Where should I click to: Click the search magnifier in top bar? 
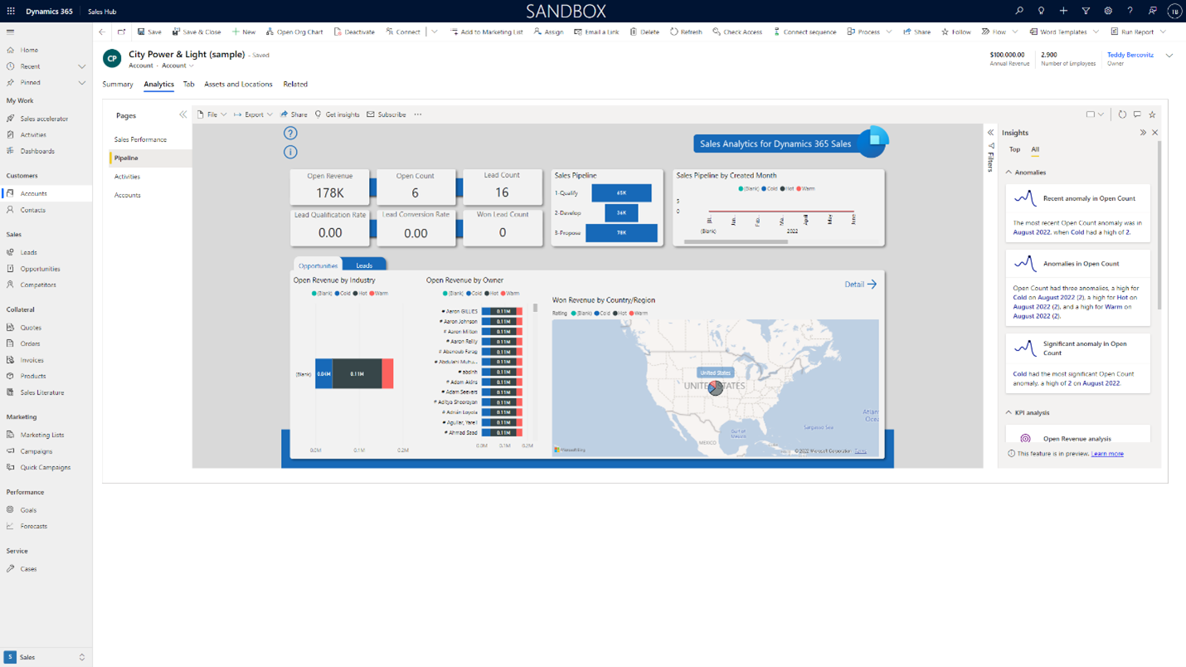[1019, 11]
